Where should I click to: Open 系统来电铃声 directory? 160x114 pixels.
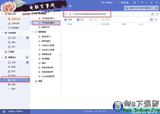(x=46, y=68)
